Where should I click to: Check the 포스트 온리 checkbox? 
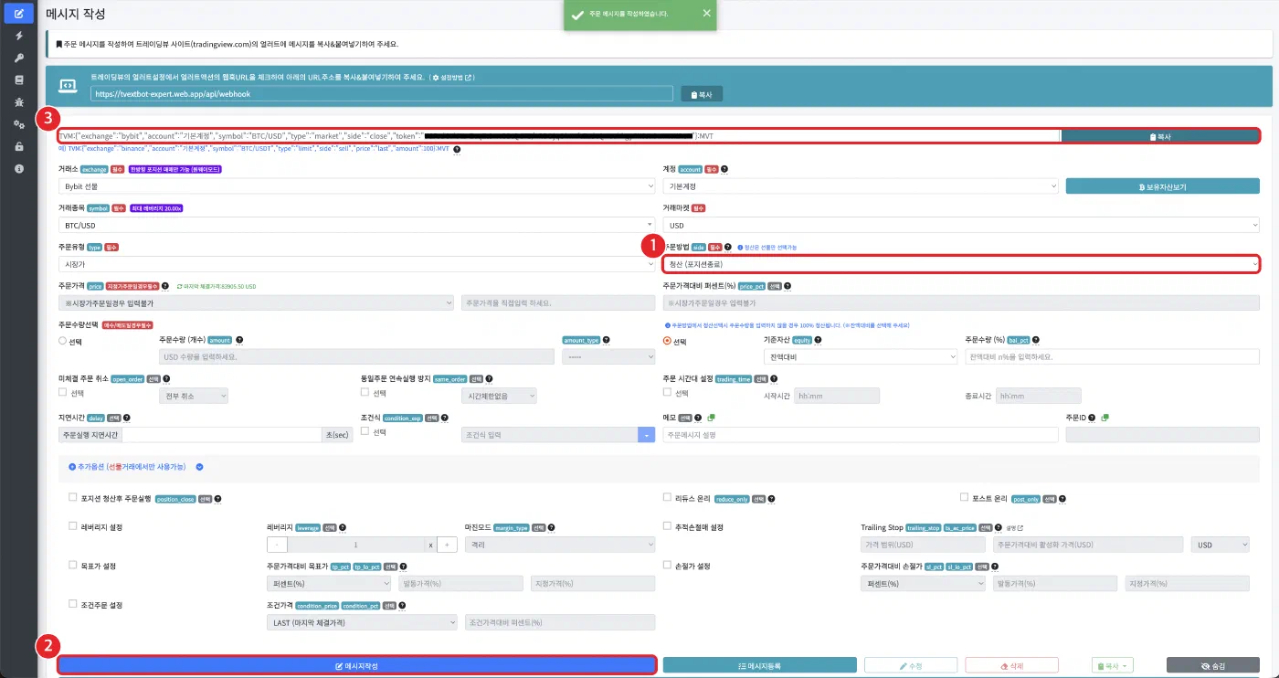[965, 498]
